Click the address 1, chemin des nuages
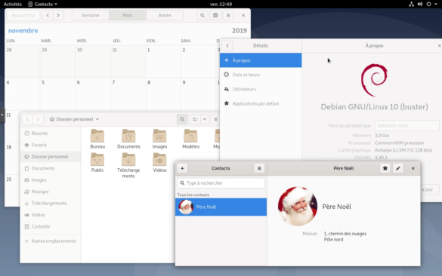 click(x=345, y=234)
